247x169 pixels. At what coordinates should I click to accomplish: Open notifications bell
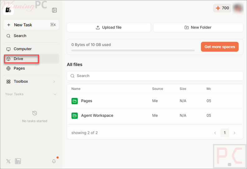[54, 161]
